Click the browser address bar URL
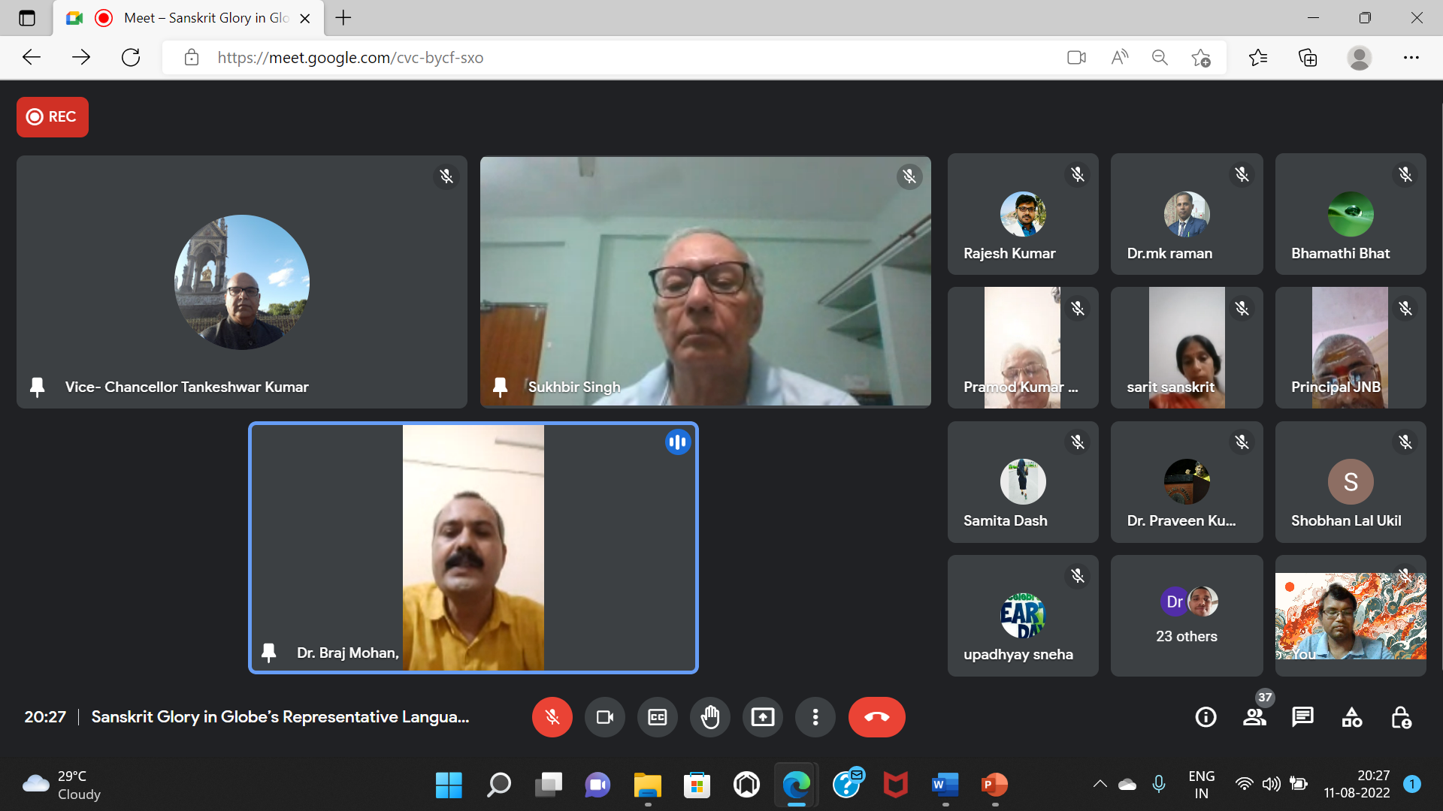The image size is (1443, 811). [x=350, y=58]
